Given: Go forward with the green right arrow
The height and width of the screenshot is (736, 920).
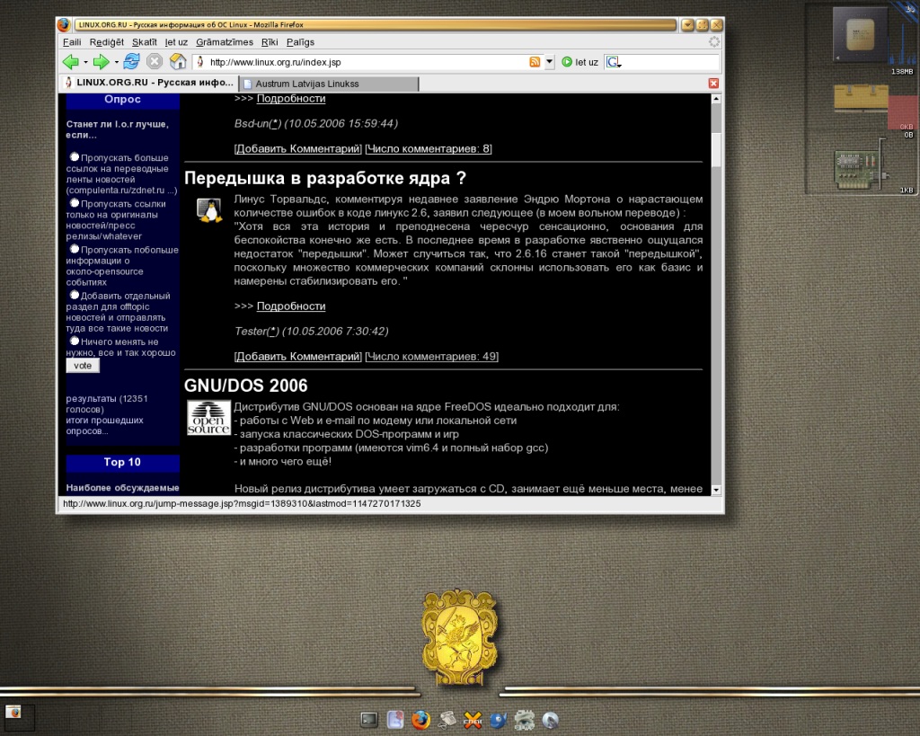Looking at the screenshot, I should [x=101, y=62].
